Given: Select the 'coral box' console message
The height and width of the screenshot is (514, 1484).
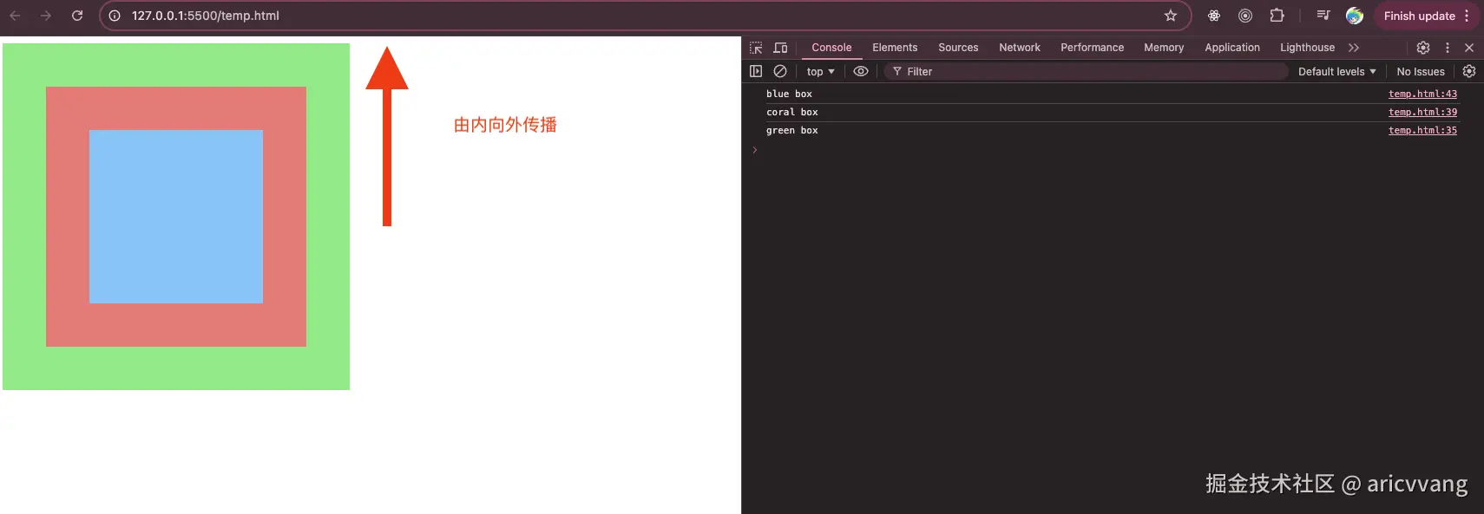Looking at the screenshot, I should pyautogui.click(x=791, y=112).
